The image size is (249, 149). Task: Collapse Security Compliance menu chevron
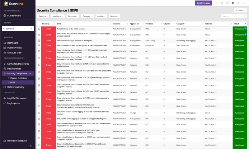point(30,74)
